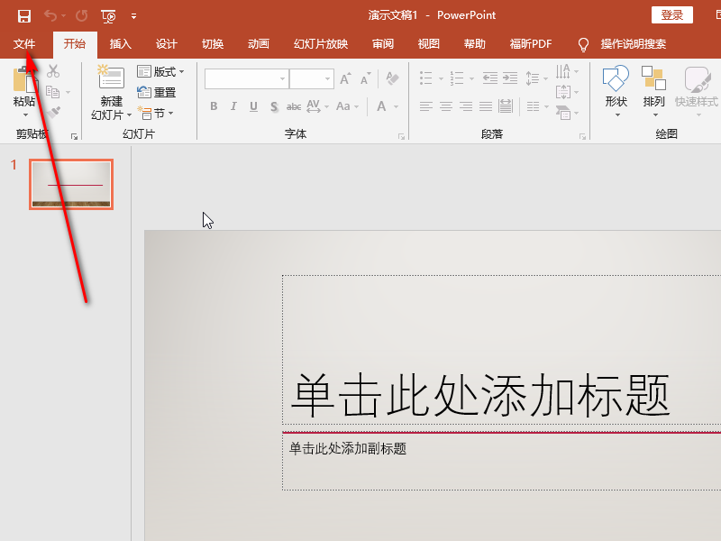The height and width of the screenshot is (541, 721).
Task: Start slideshow from beginning via quick access icon
Action: (x=108, y=16)
